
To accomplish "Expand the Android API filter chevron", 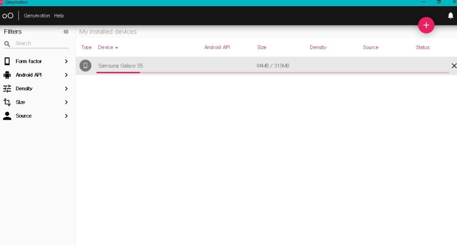I will click(x=66, y=75).
